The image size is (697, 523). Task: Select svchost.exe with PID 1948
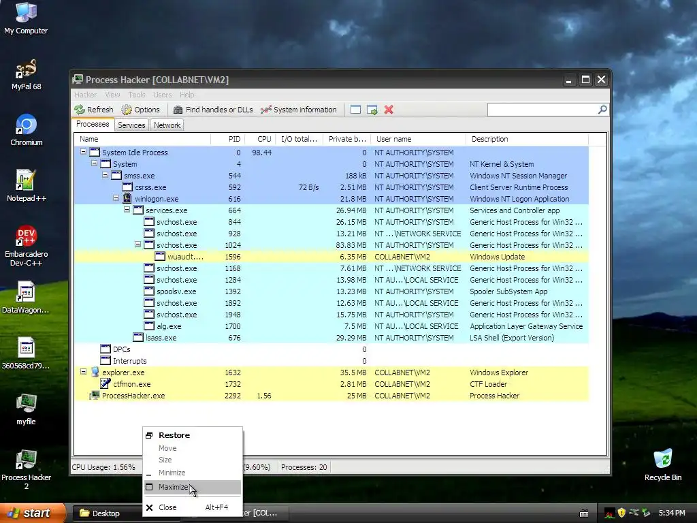(x=331, y=315)
